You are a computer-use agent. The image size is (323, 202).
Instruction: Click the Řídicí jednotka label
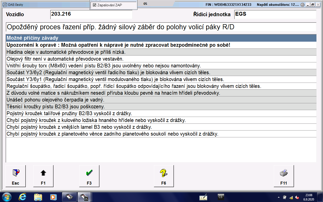click(x=212, y=14)
